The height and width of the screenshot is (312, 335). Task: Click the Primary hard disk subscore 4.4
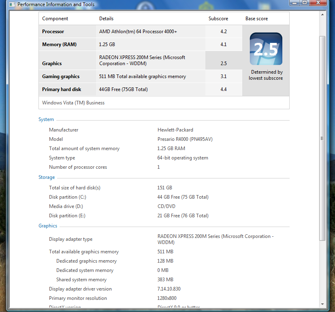pos(224,89)
